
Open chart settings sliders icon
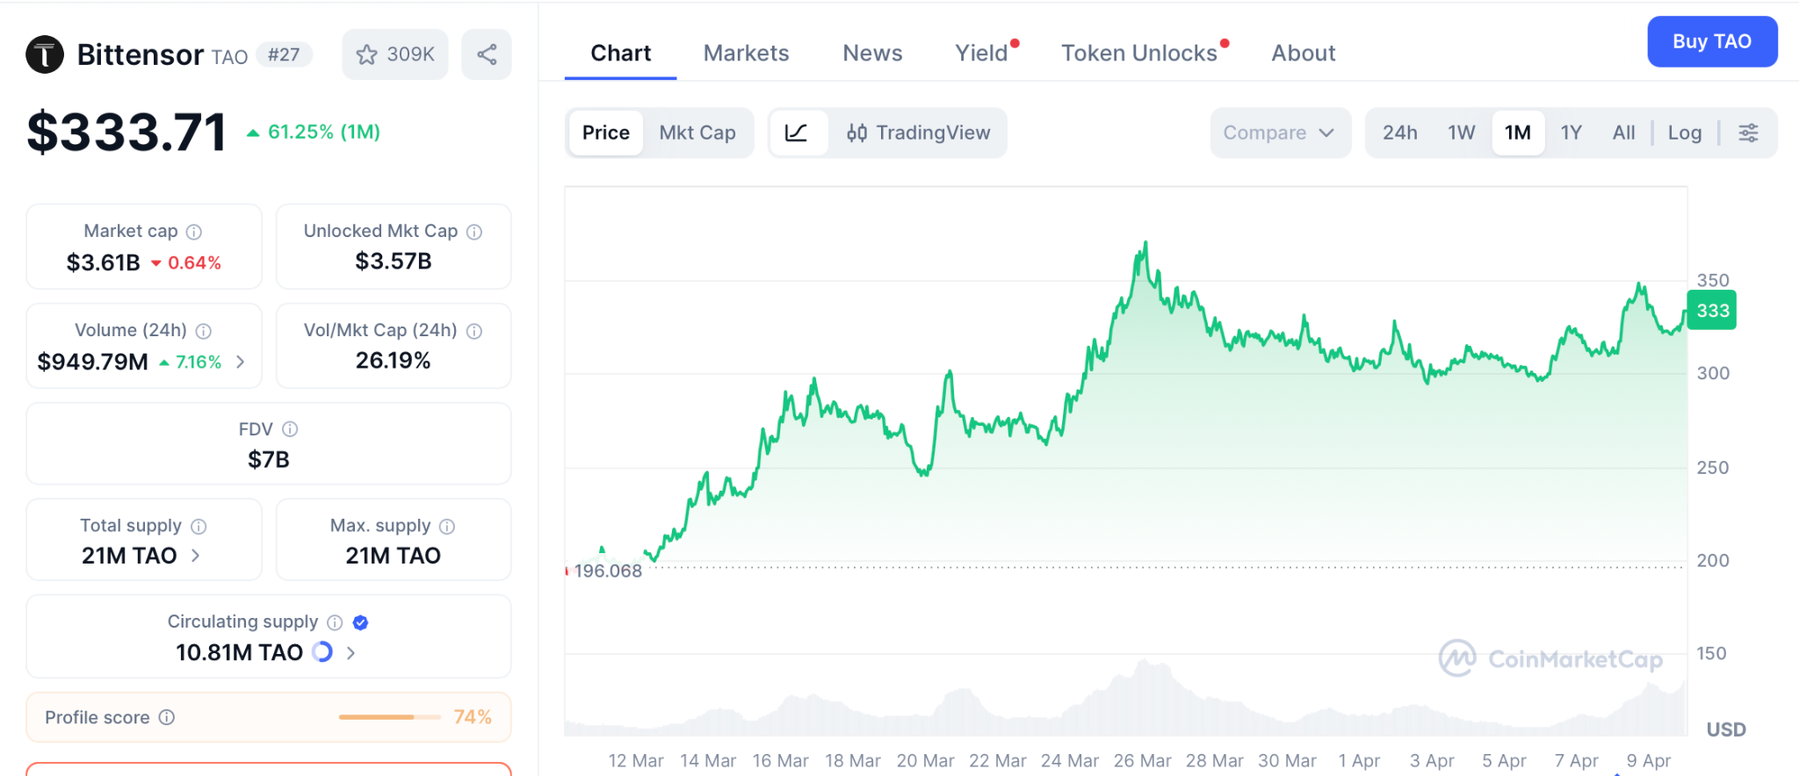pos(1748,133)
